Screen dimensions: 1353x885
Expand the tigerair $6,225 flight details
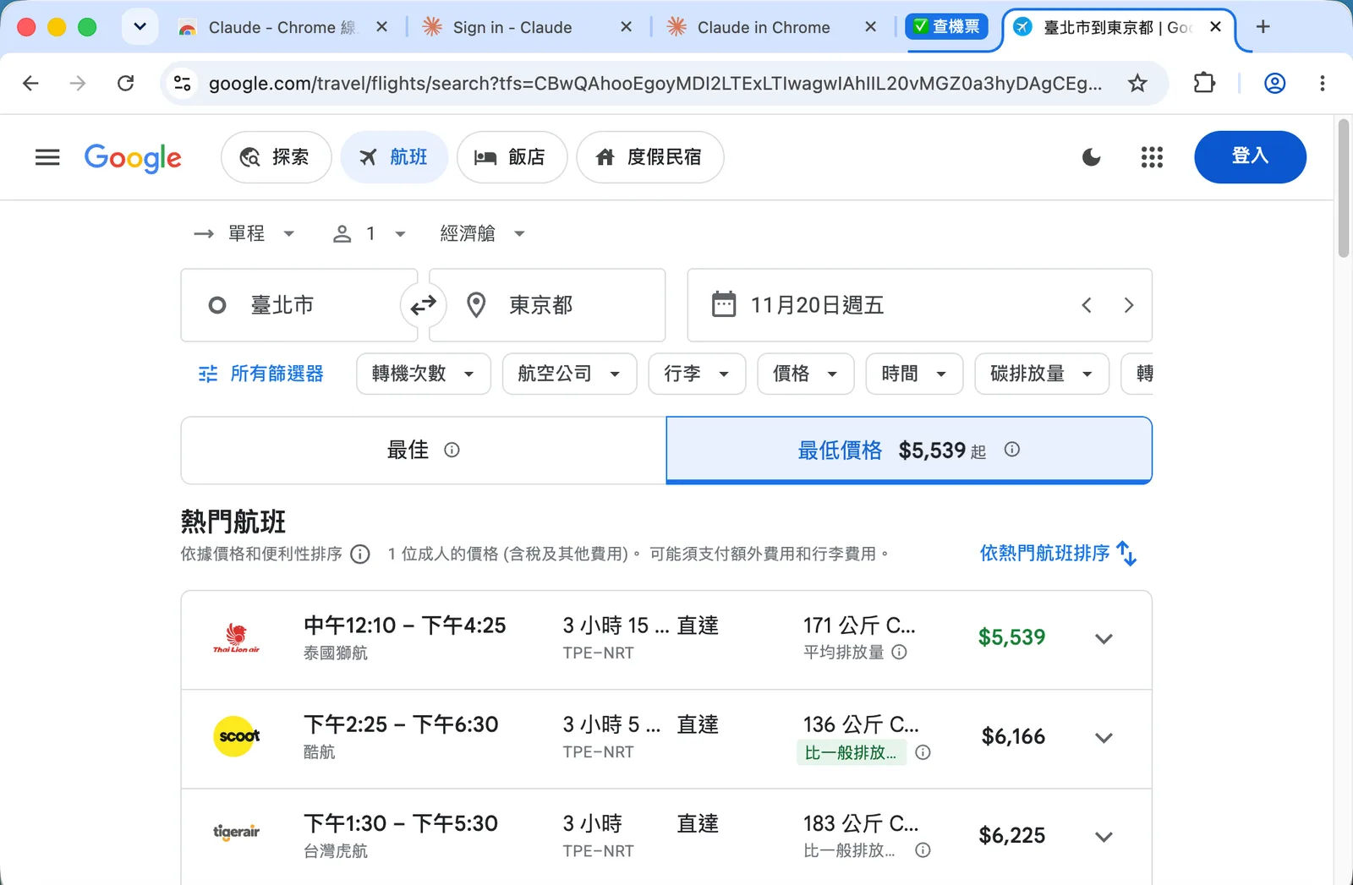point(1104,837)
